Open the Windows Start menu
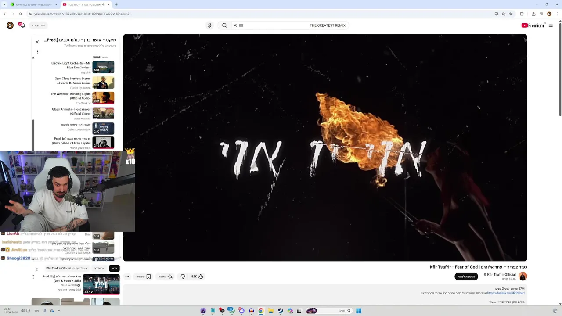 [359, 311]
